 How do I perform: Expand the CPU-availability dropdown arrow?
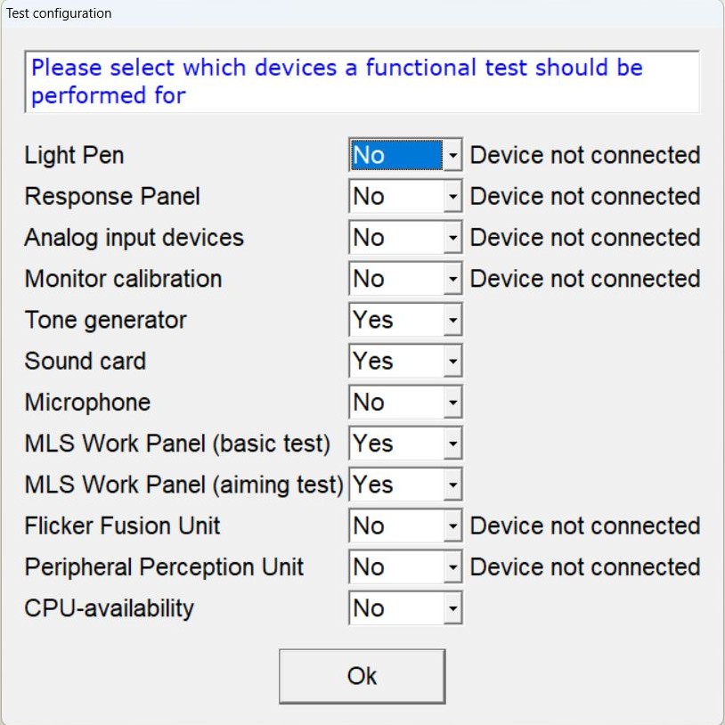tap(452, 609)
